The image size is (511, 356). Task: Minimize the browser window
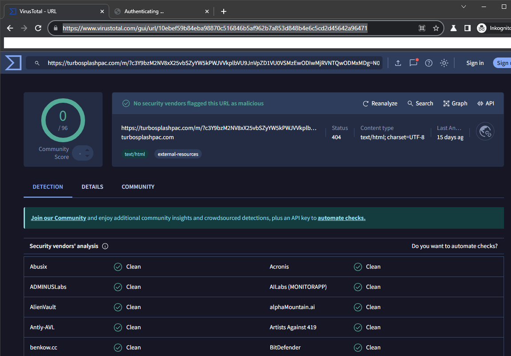pyautogui.click(x=483, y=7)
